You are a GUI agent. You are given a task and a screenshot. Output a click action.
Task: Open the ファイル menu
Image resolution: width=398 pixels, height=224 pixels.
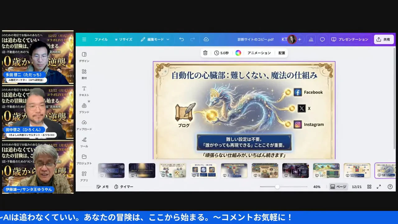coord(101,39)
